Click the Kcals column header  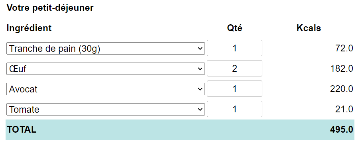(309, 28)
